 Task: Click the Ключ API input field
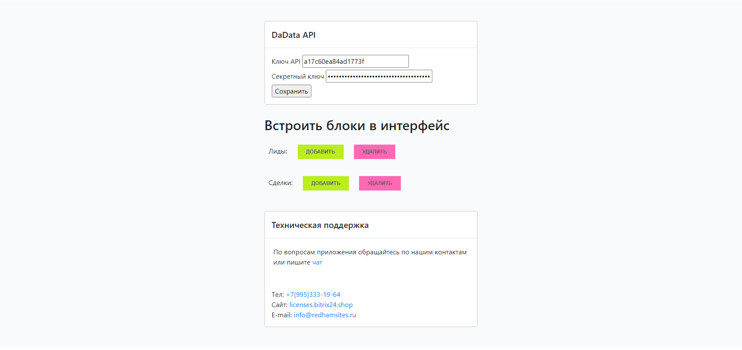[355, 61]
